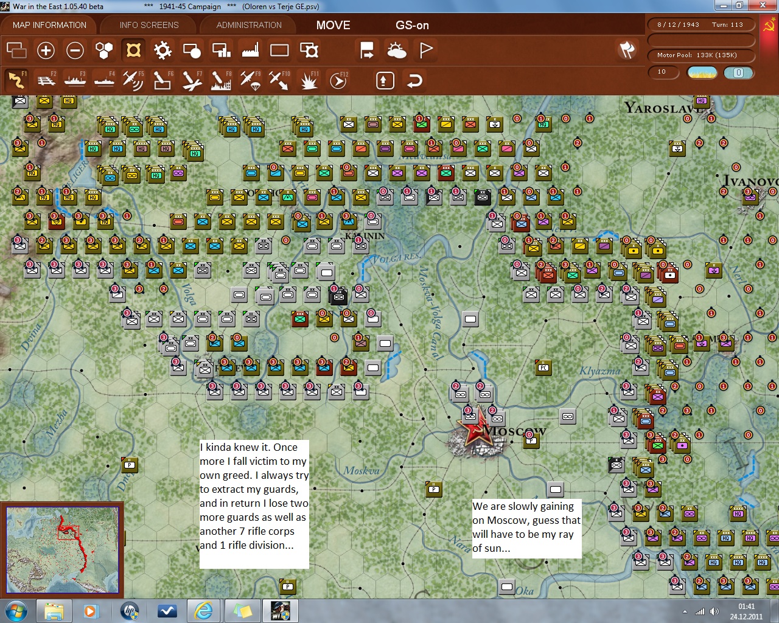
Task: Switch to the Administration tab
Action: pos(249,25)
